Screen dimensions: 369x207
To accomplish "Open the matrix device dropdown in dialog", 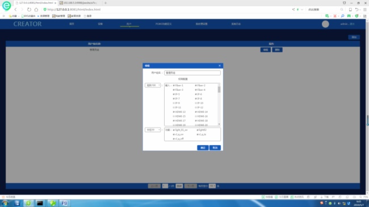I will [153, 85].
